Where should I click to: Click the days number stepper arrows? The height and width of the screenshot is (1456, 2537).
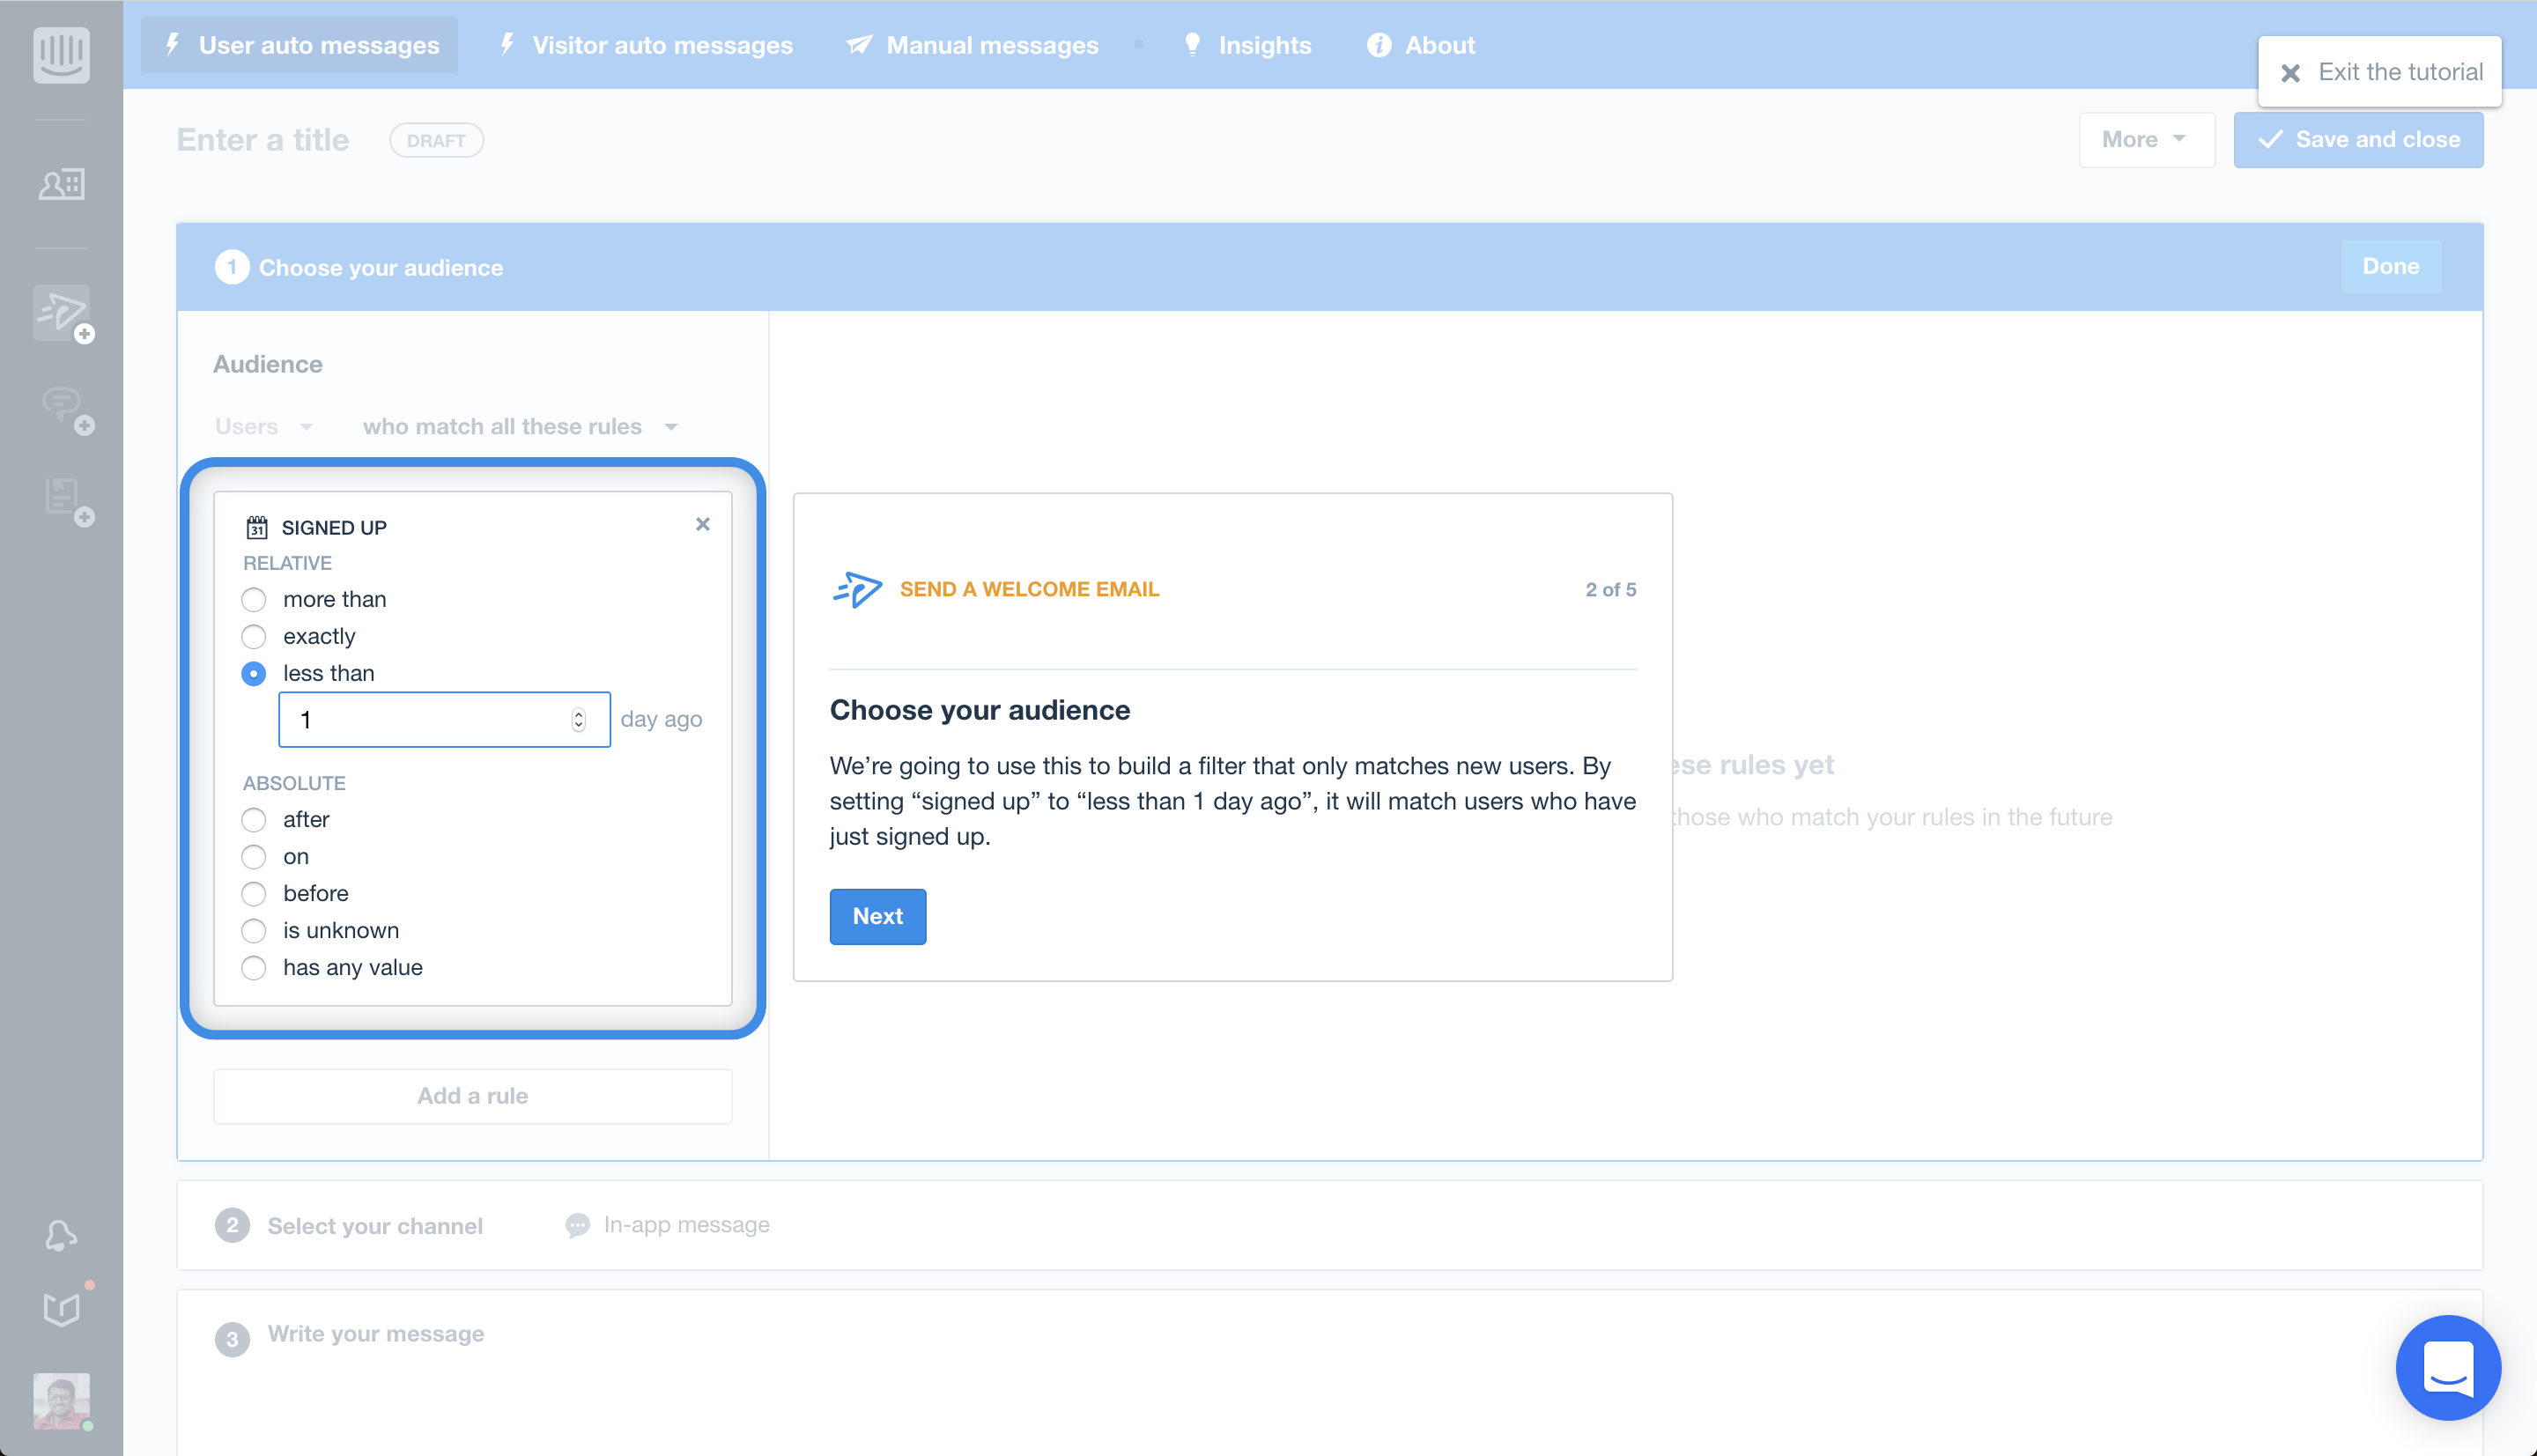click(x=578, y=719)
